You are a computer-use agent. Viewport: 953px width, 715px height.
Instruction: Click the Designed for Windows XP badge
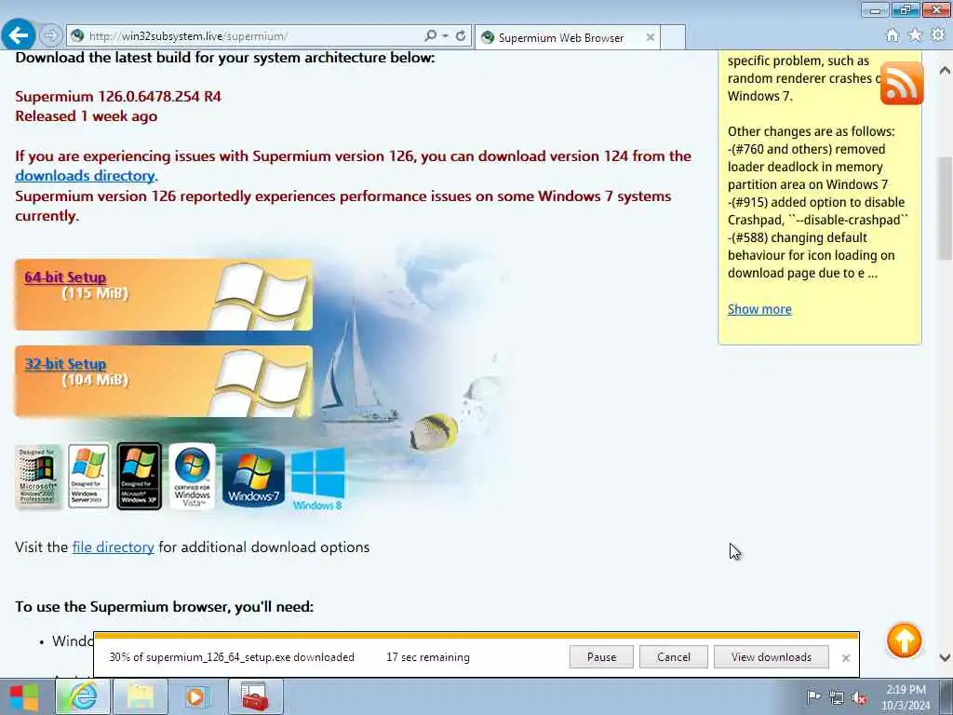[x=140, y=476]
